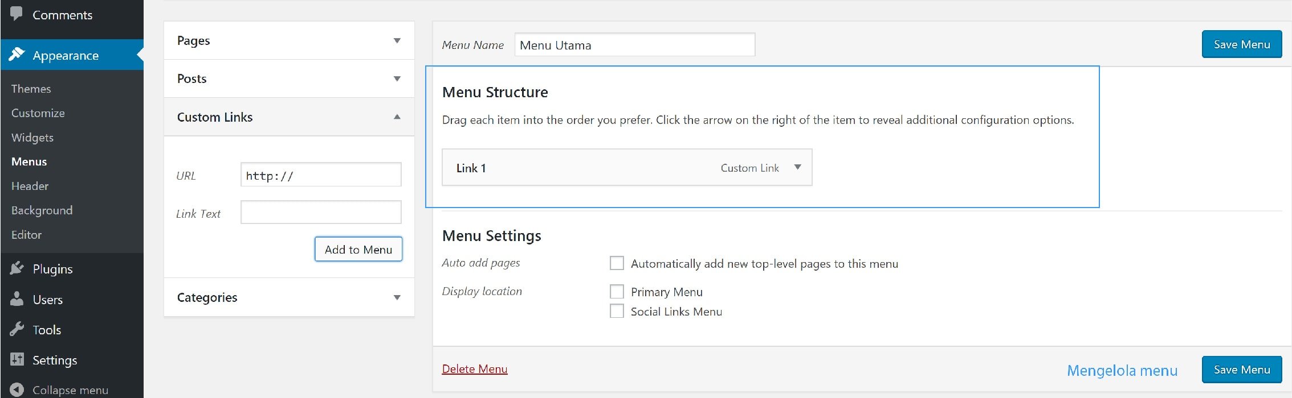The height and width of the screenshot is (398, 1292).
Task: Expand Link 1 item configuration arrow
Action: click(798, 167)
